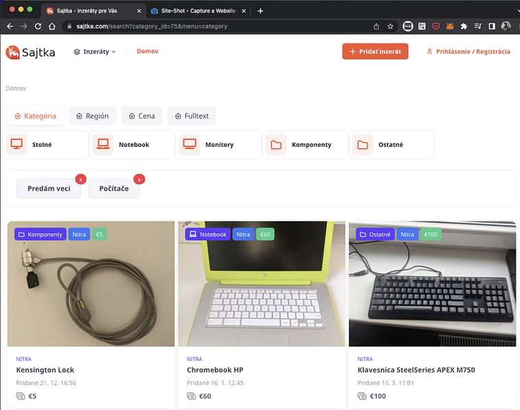The height and width of the screenshot is (410, 520).
Task: Reload the page with the browser refresh icon
Action: [x=38, y=26]
